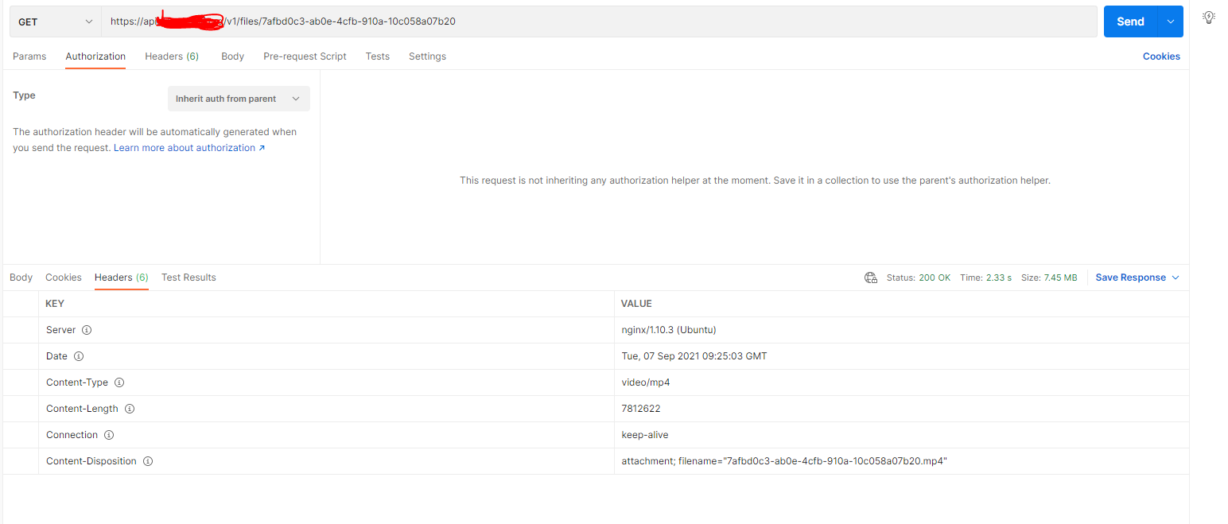Show info icon for Date header

pos(79,356)
